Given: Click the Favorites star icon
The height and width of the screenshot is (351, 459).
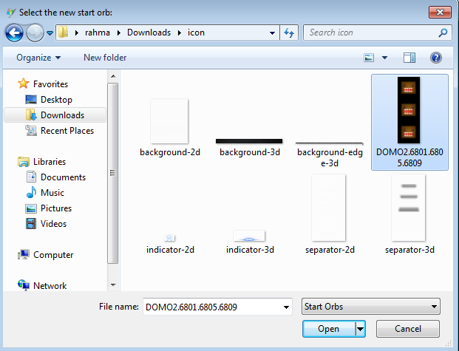Looking at the screenshot, I should point(24,84).
